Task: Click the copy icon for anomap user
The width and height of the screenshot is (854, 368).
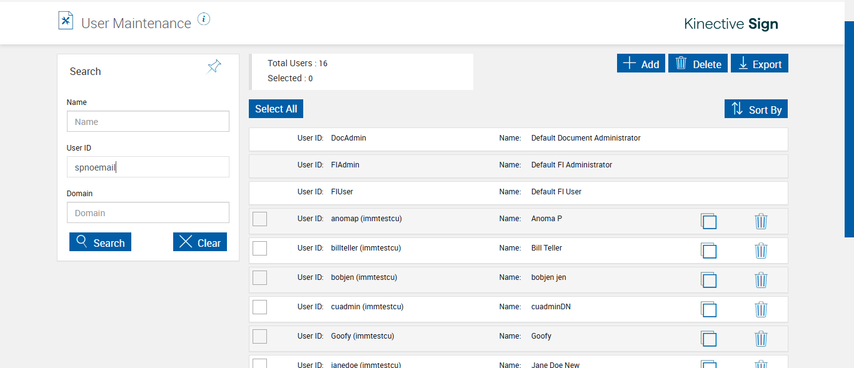Action: [708, 221]
